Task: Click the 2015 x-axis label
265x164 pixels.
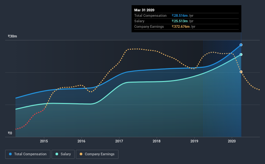Action: 44,141
